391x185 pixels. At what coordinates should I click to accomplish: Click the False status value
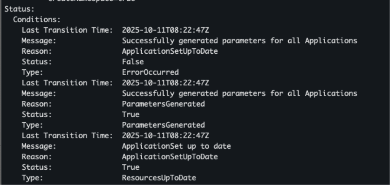tap(133, 62)
